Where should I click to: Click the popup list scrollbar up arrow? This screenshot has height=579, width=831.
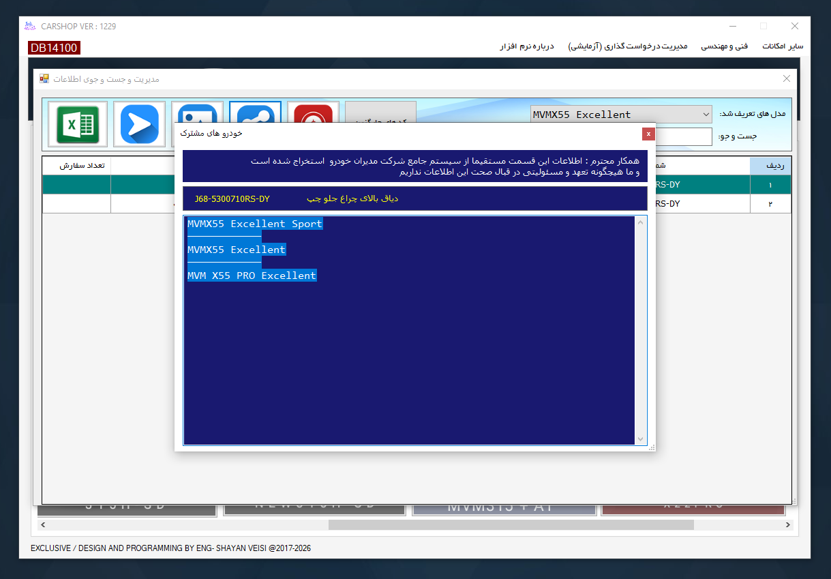click(x=640, y=222)
